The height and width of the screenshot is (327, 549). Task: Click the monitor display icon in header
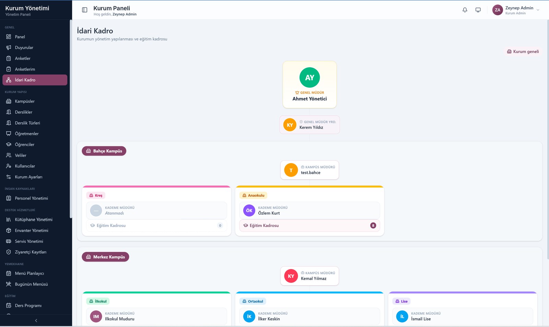[478, 10]
